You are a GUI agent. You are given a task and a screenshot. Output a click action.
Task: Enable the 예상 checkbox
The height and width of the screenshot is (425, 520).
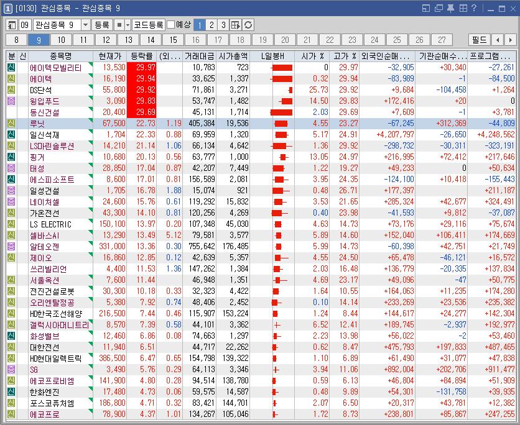point(170,25)
